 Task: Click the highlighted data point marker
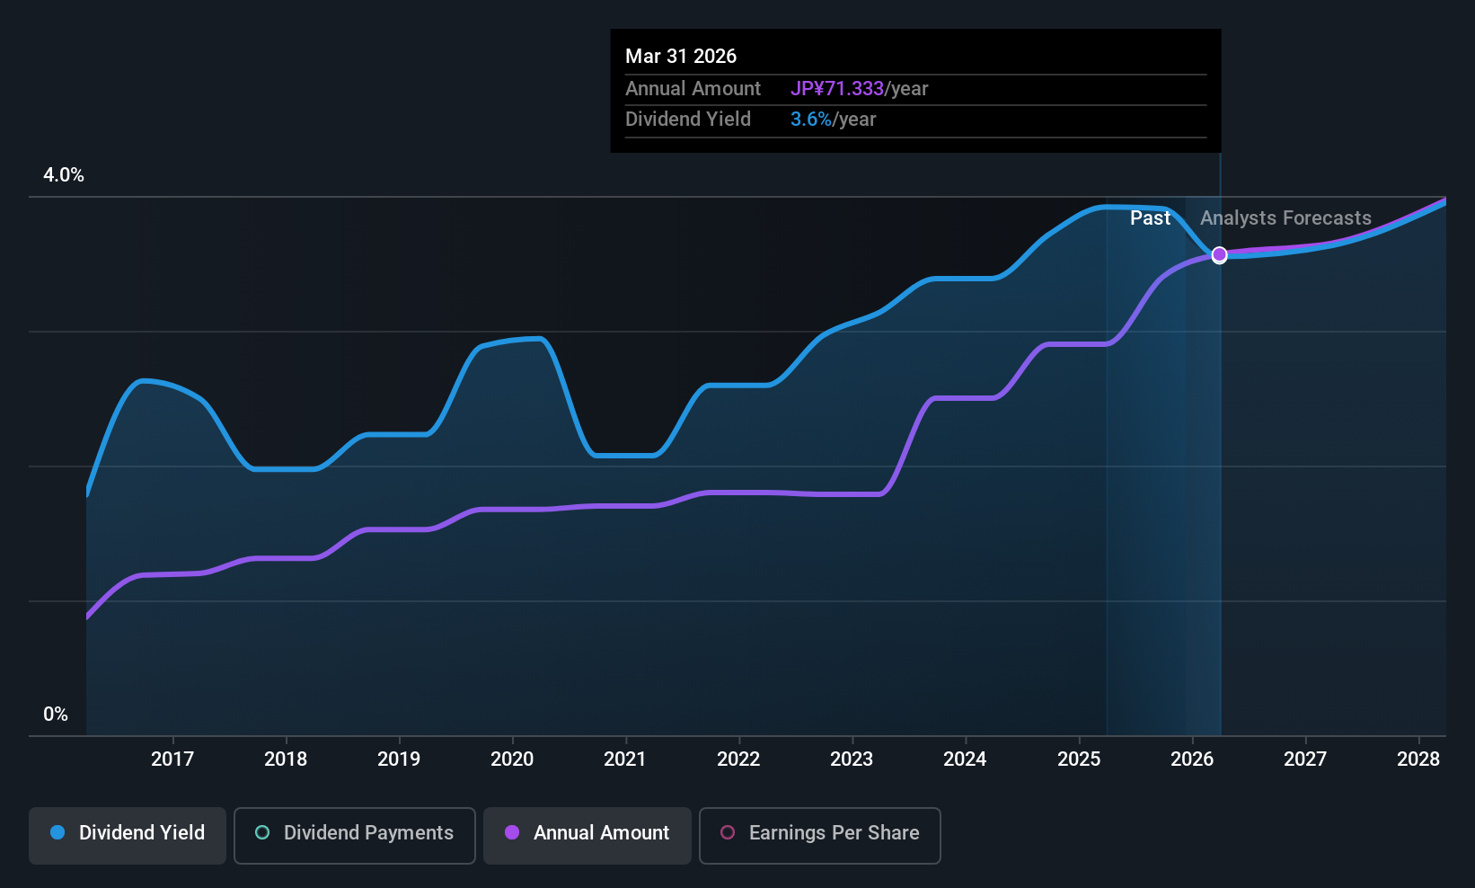click(x=1219, y=255)
